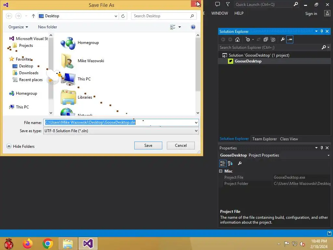
Task: Open the GooseDesktop Project Properties object dropdown
Action: [328, 155]
